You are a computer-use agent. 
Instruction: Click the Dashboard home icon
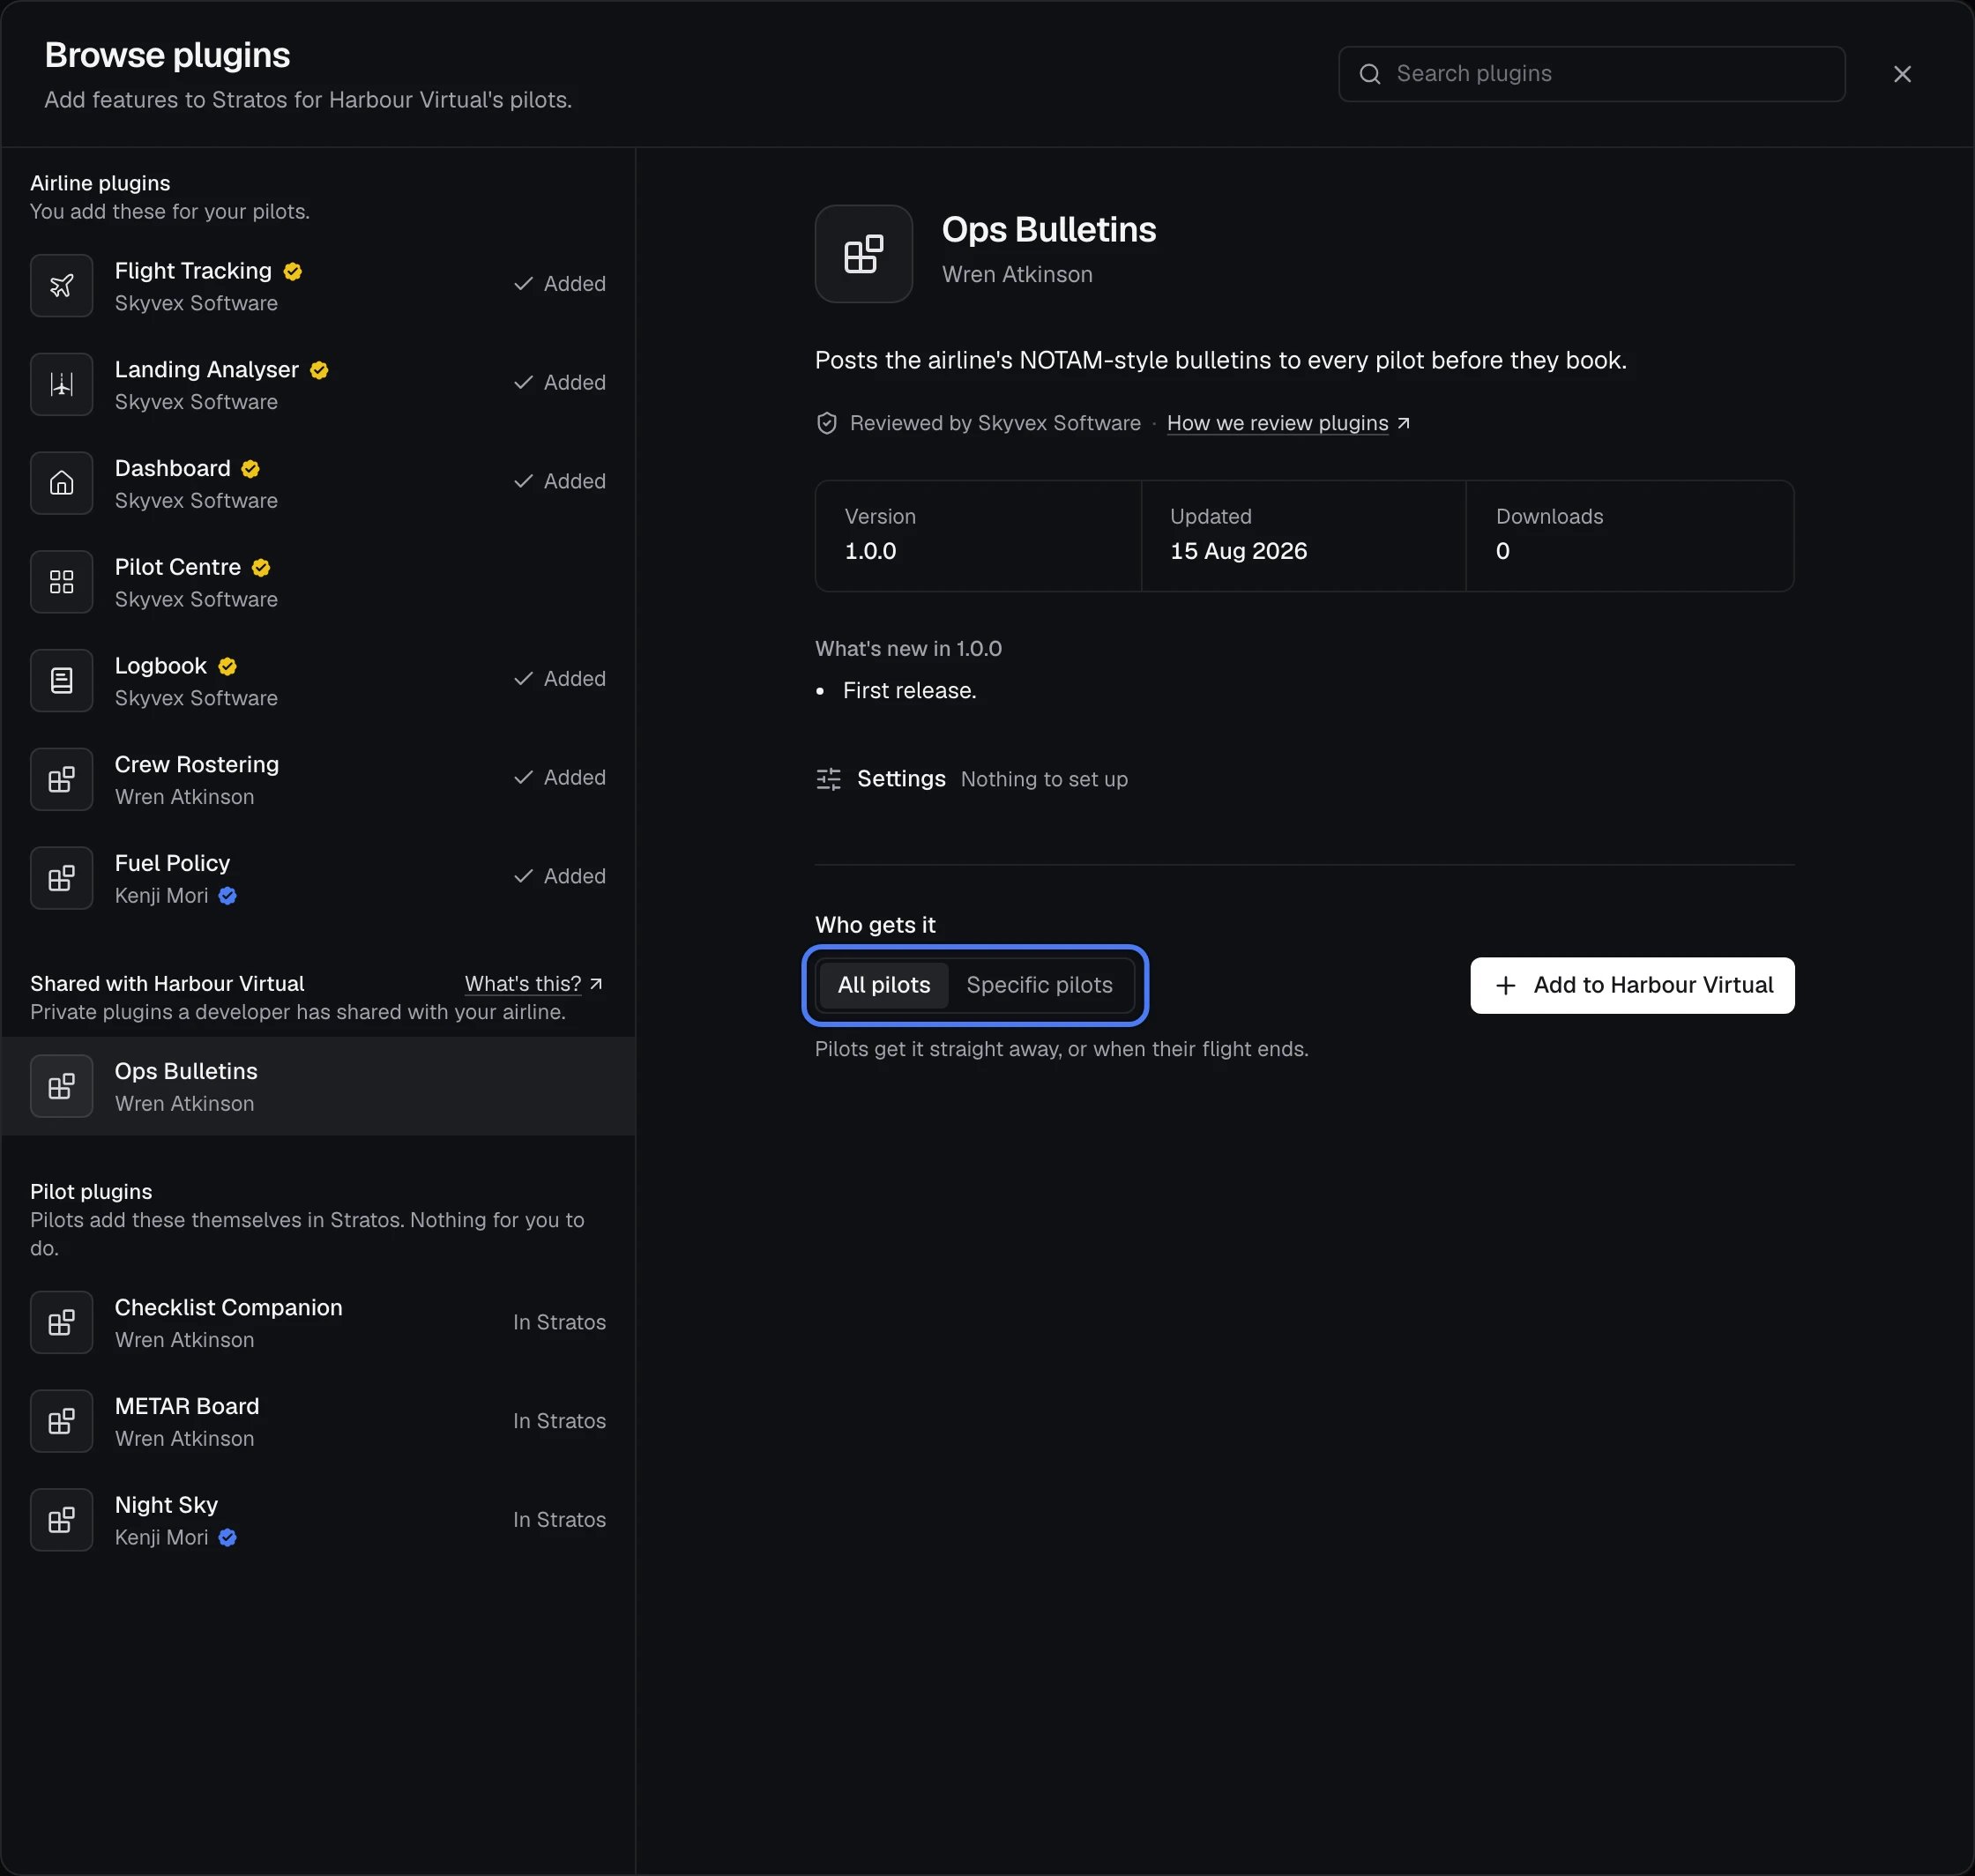62,484
